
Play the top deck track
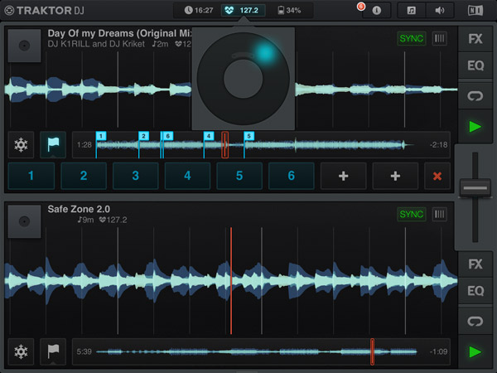[475, 126]
